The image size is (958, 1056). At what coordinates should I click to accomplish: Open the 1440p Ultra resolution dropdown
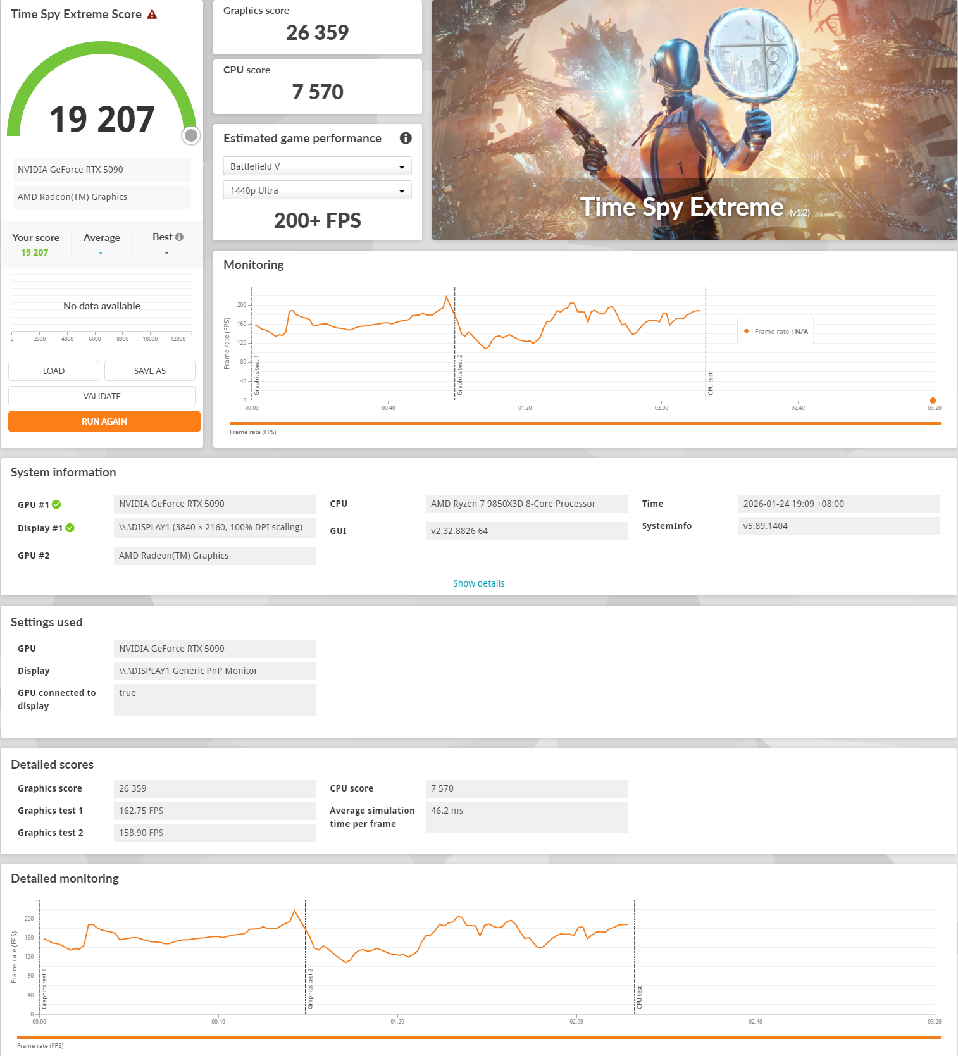(x=318, y=190)
